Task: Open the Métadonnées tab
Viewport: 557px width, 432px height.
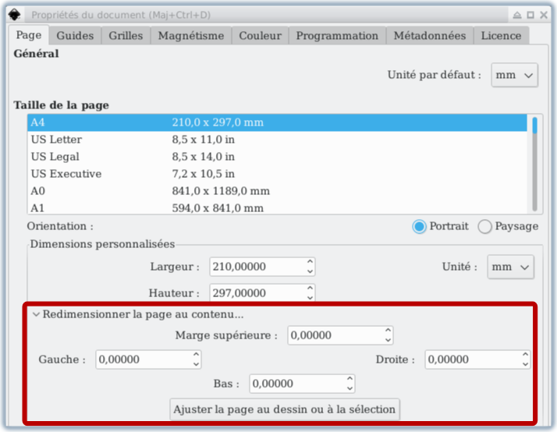Action: point(429,36)
